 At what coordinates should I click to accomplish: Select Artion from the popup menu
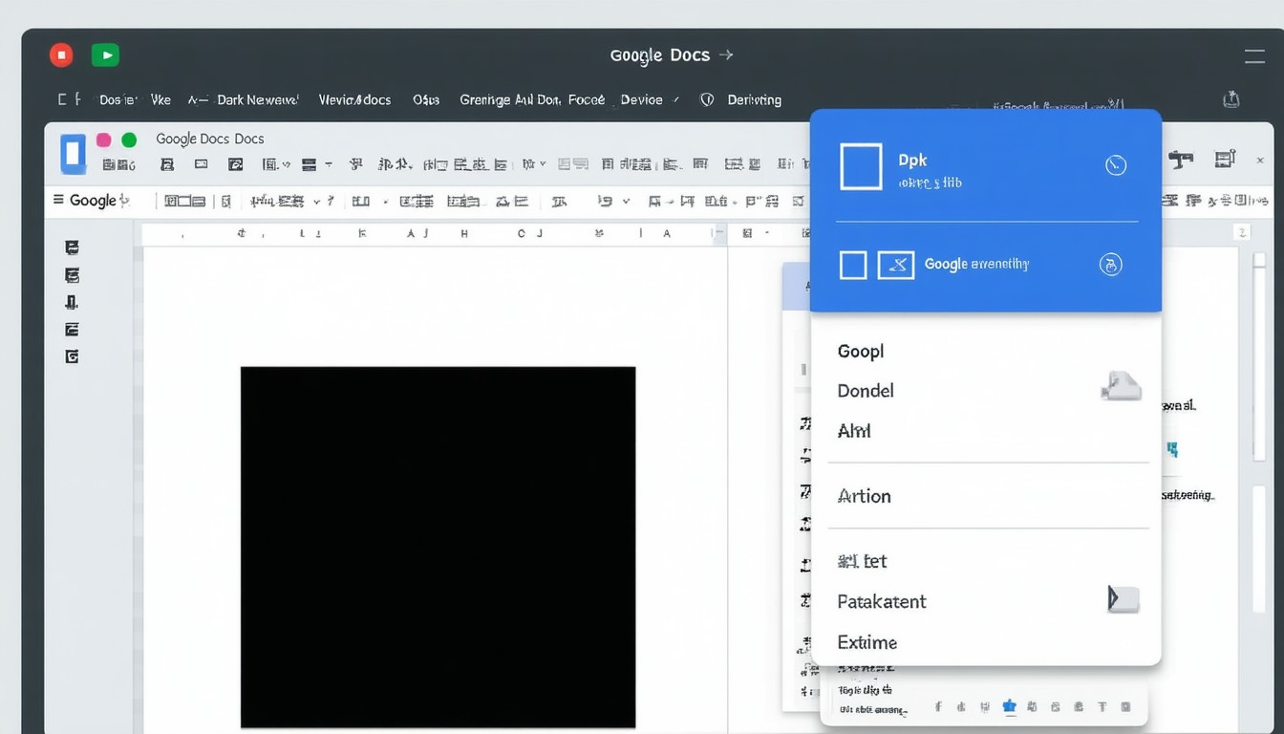click(864, 496)
